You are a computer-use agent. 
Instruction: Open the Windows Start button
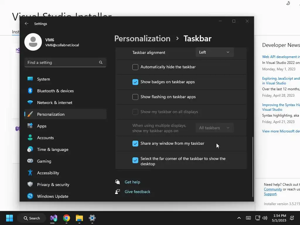9,218
